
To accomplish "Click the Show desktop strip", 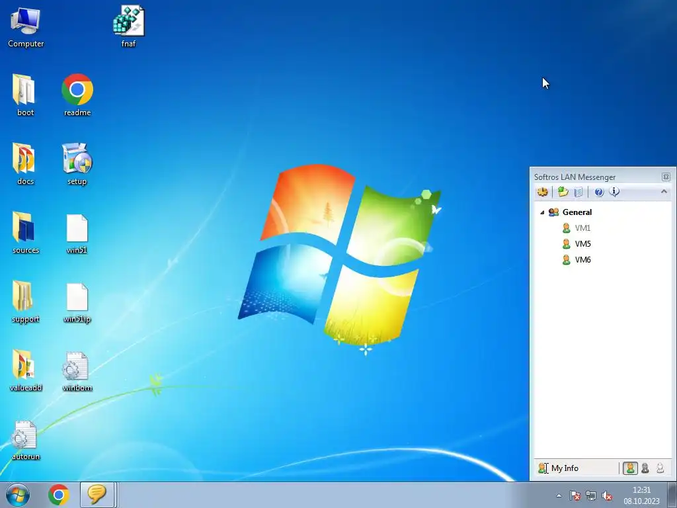I will click(x=672, y=495).
